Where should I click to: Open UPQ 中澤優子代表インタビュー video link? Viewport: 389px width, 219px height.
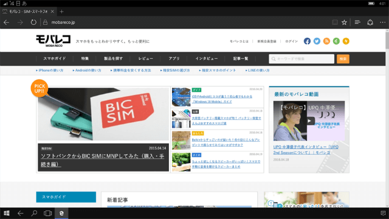pos(306,150)
